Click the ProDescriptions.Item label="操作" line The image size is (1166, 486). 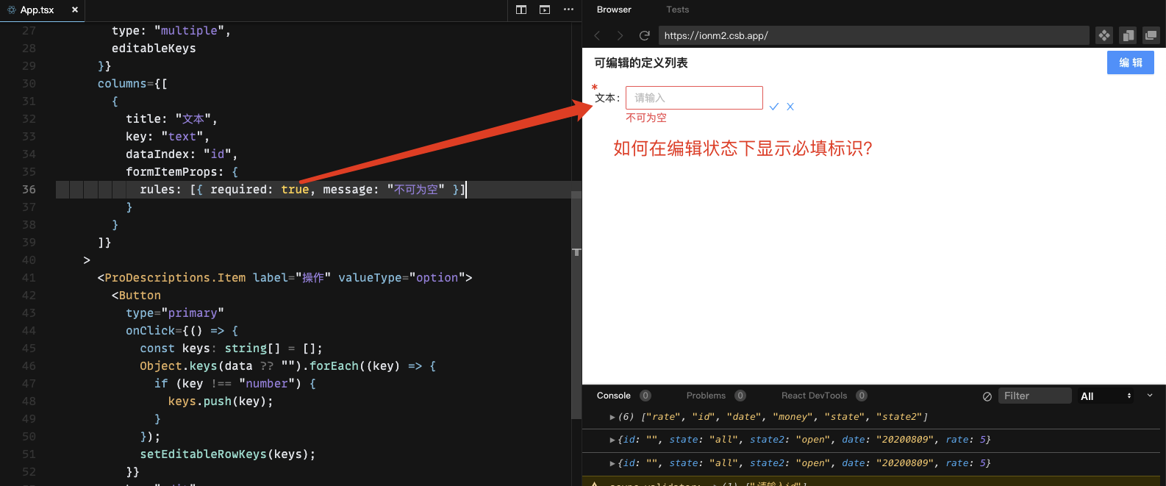click(x=285, y=278)
